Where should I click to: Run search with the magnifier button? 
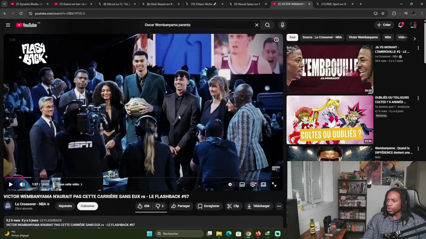coord(267,25)
